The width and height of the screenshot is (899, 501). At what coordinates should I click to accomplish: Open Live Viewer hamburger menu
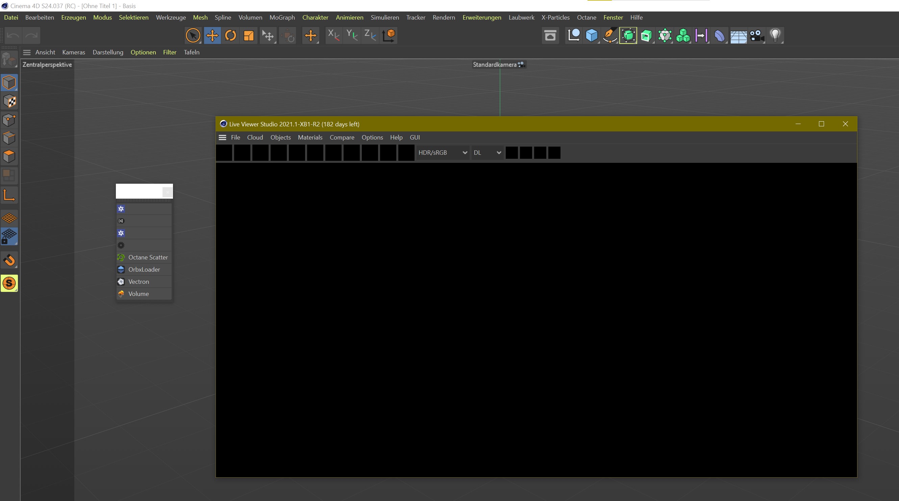pos(222,137)
